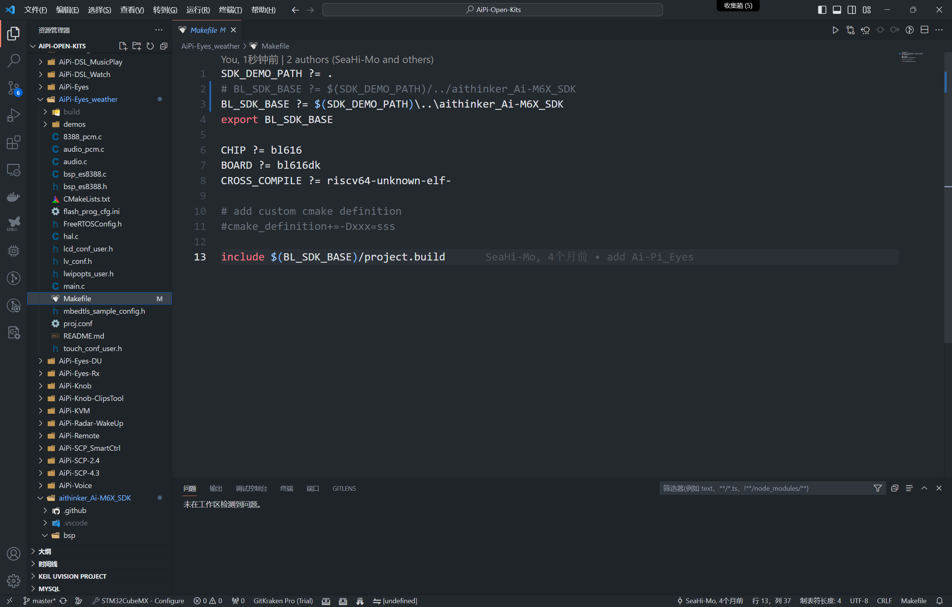Close the Makefile editor tab
The image size is (952, 607).
[233, 30]
